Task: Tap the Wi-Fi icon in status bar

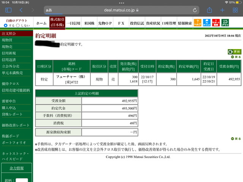Action: point(227,3)
